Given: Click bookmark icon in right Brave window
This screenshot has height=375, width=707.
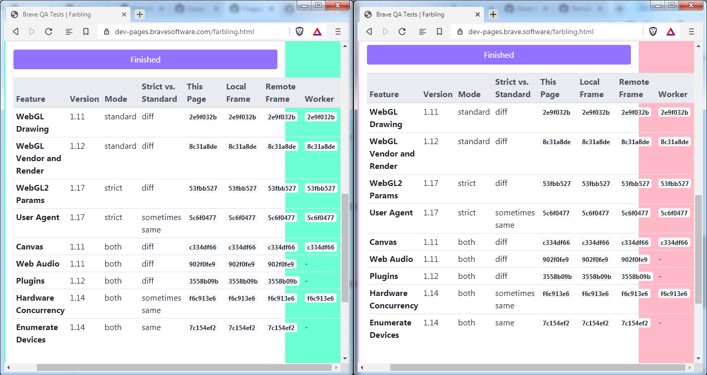Looking at the screenshot, I should [439, 32].
